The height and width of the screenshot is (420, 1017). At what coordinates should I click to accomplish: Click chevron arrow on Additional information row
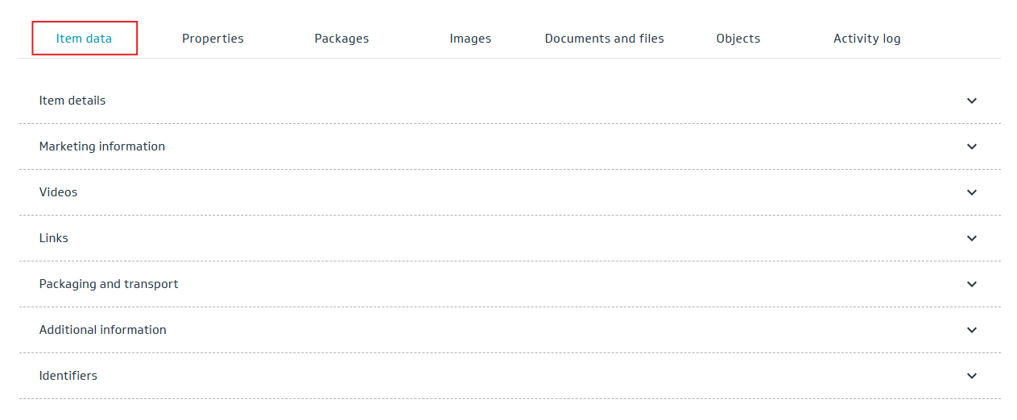point(972,330)
